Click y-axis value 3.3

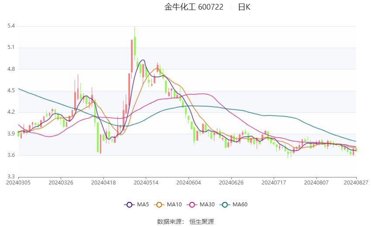11,177
